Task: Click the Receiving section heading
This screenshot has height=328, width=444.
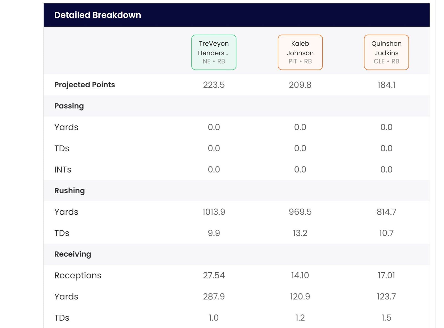Action: tap(72, 254)
